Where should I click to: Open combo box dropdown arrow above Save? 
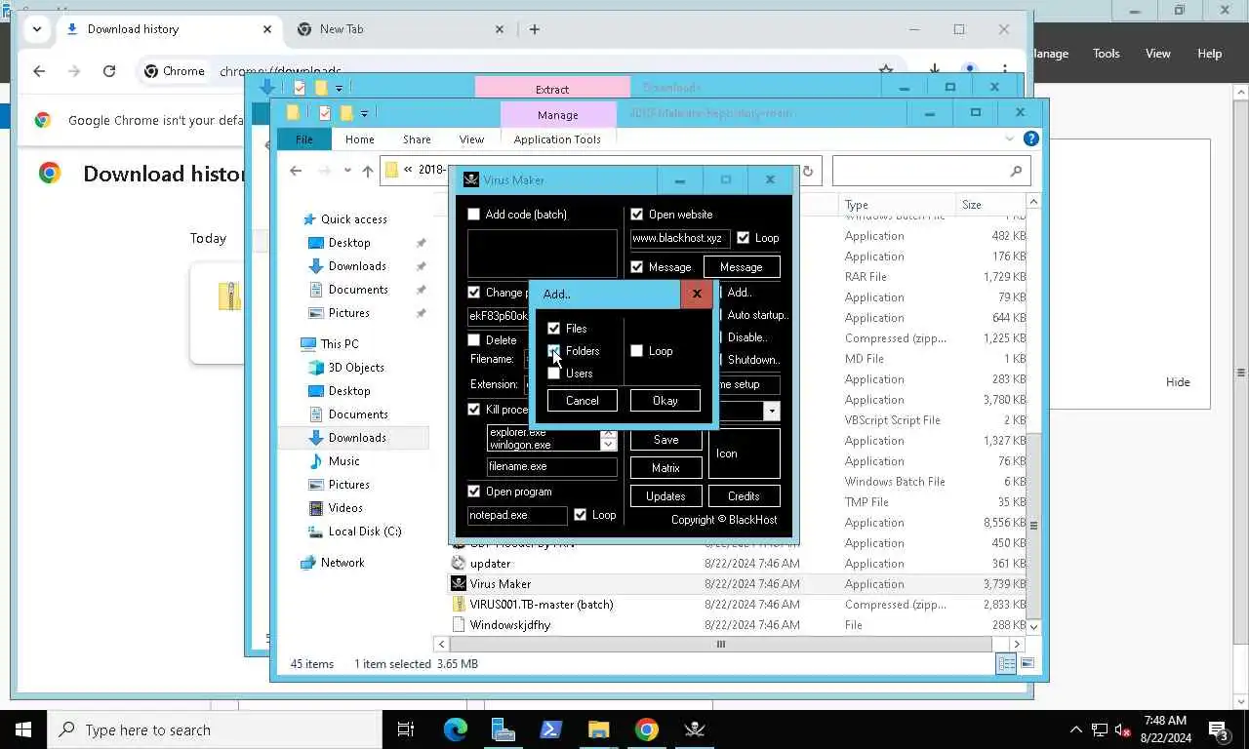[771, 412]
